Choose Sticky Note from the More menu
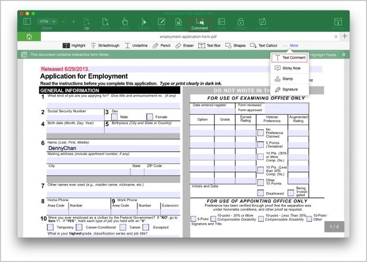This screenshot has width=367, height=262. (289, 68)
